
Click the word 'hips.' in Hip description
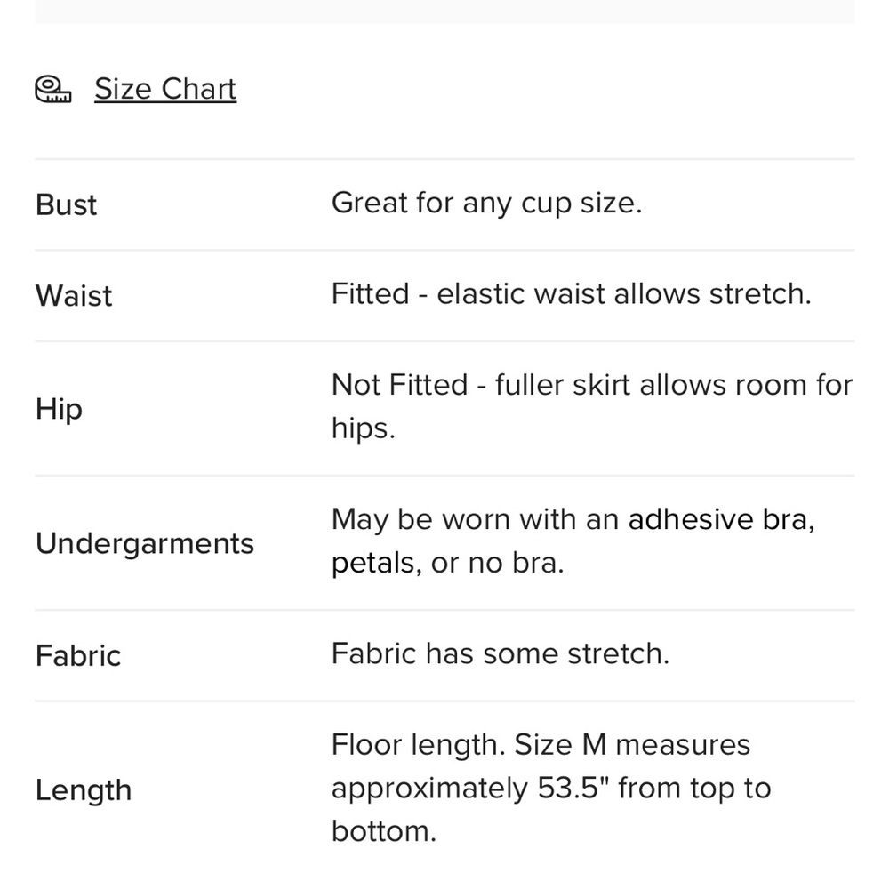(364, 428)
